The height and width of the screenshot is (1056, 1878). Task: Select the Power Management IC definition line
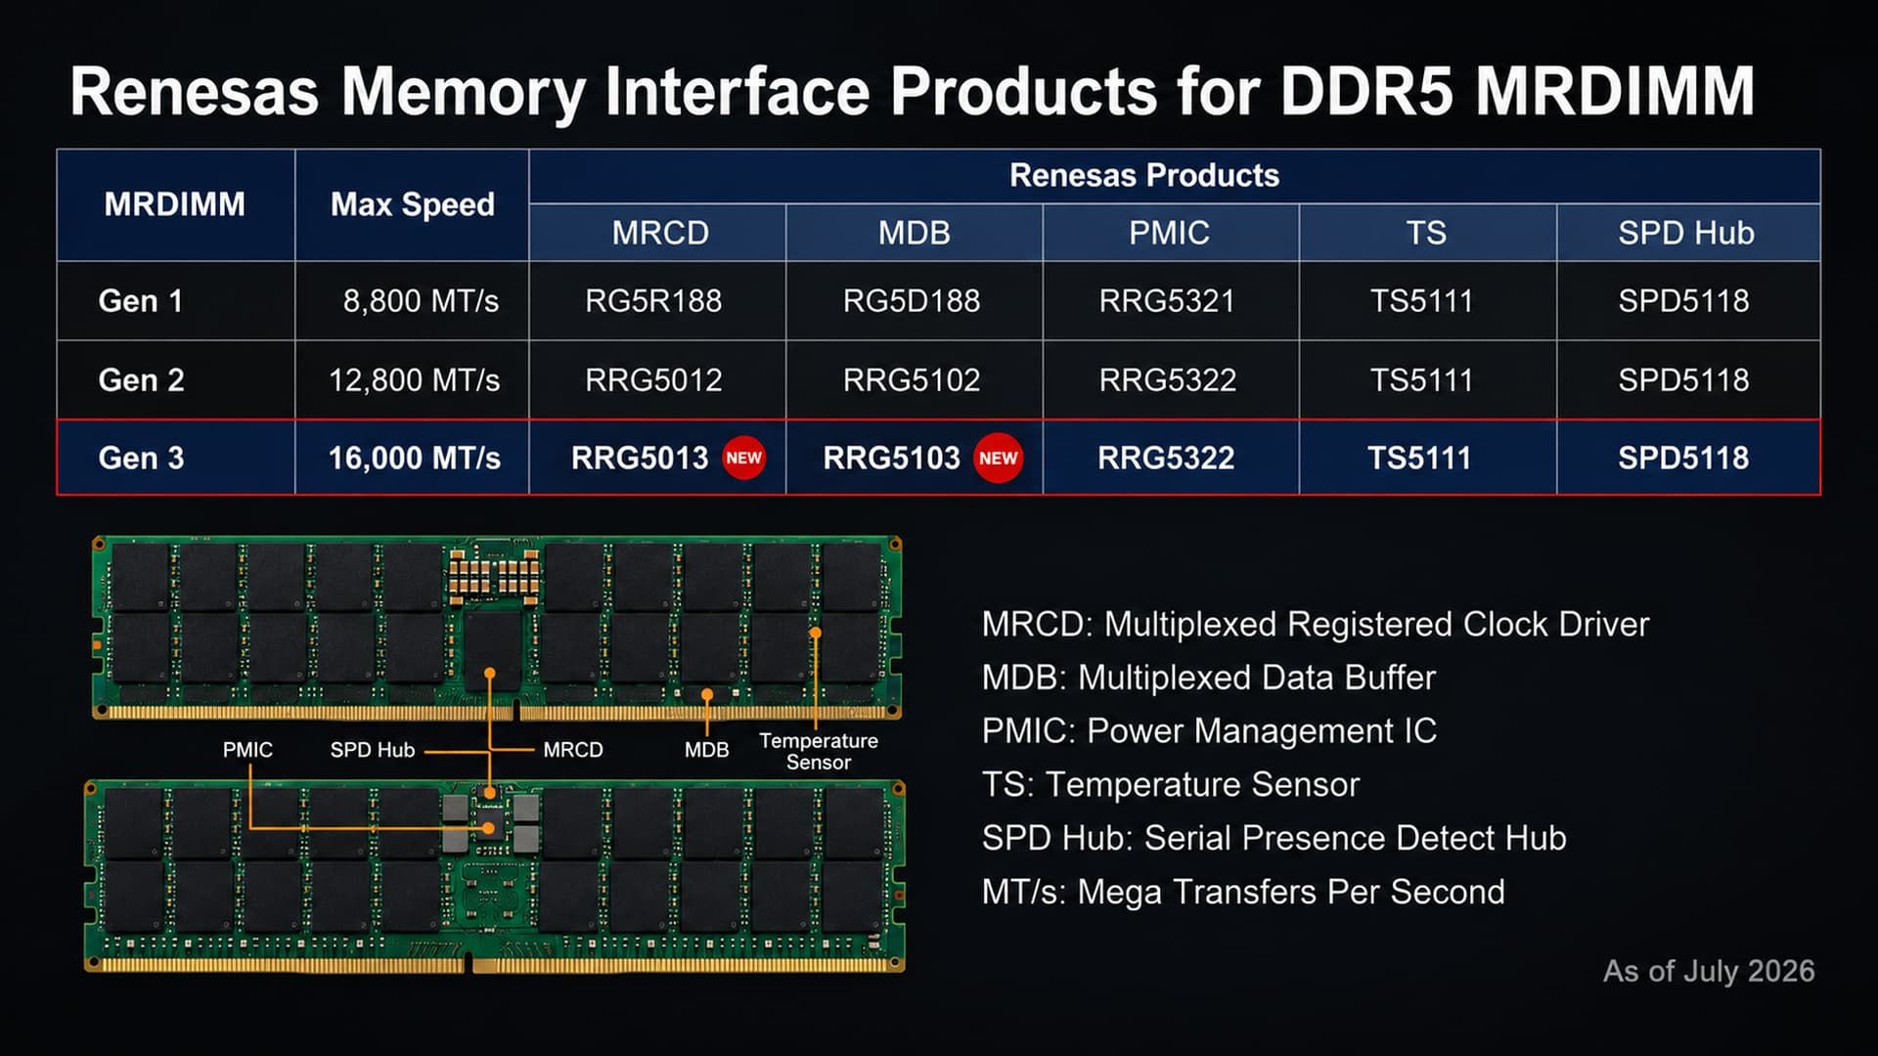[1209, 731]
